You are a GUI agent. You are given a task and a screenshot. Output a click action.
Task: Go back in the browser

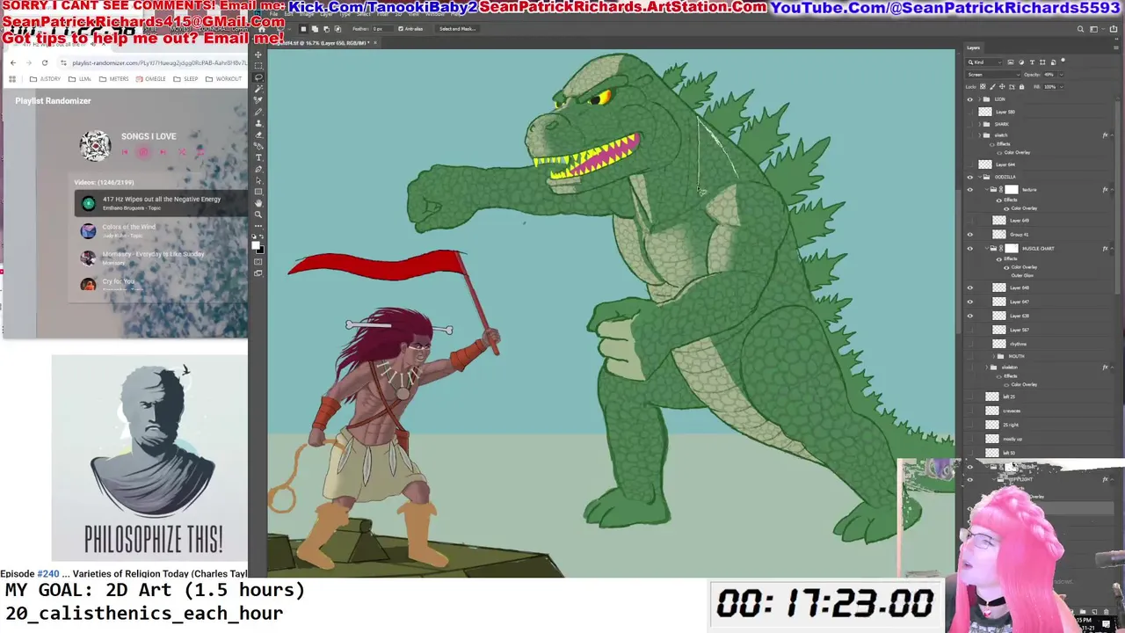tap(13, 62)
